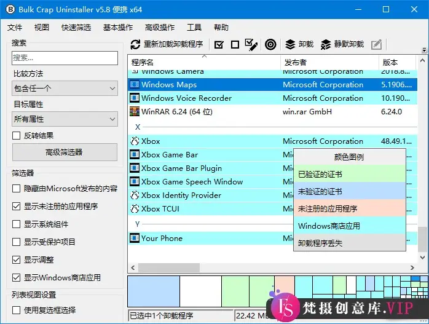This screenshot has width=429, height=324.
Task: Sort by 程序名 column header
Action: 204,62
